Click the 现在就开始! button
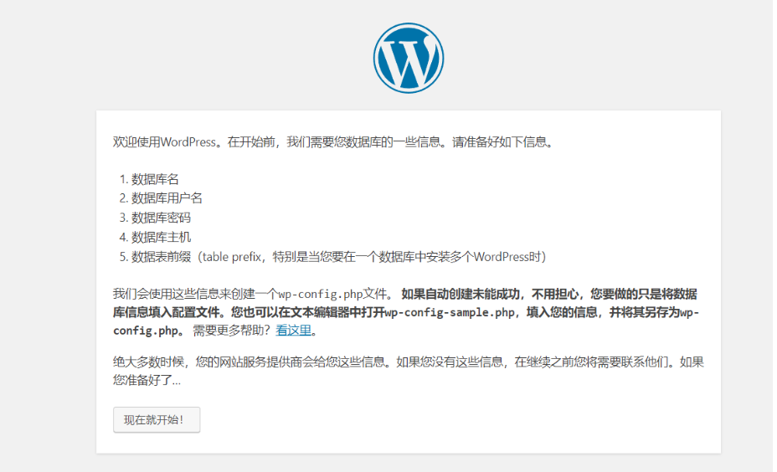This screenshot has height=472, width=777. [157, 420]
